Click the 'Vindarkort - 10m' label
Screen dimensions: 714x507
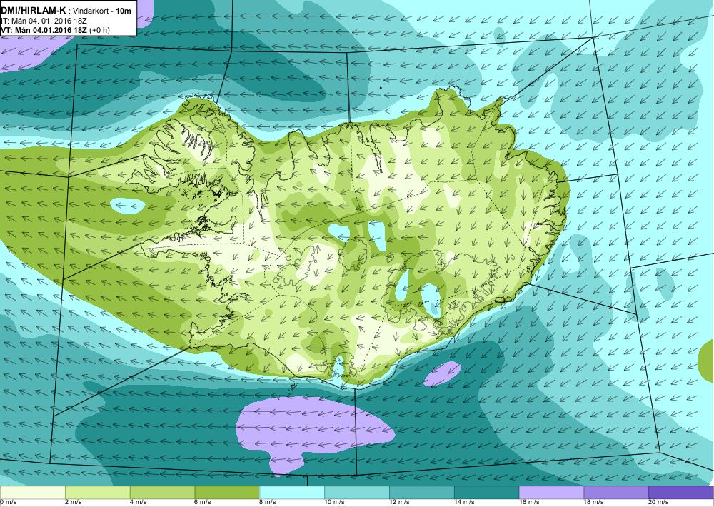click(101, 11)
